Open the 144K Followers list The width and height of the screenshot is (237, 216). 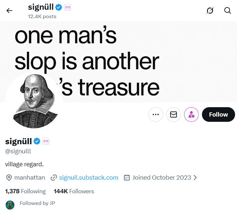(74, 191)
